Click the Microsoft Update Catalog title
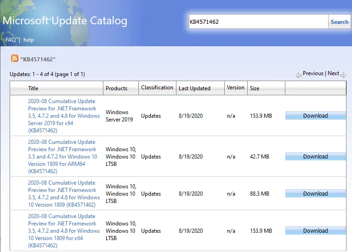 click(x=65, y=21)
